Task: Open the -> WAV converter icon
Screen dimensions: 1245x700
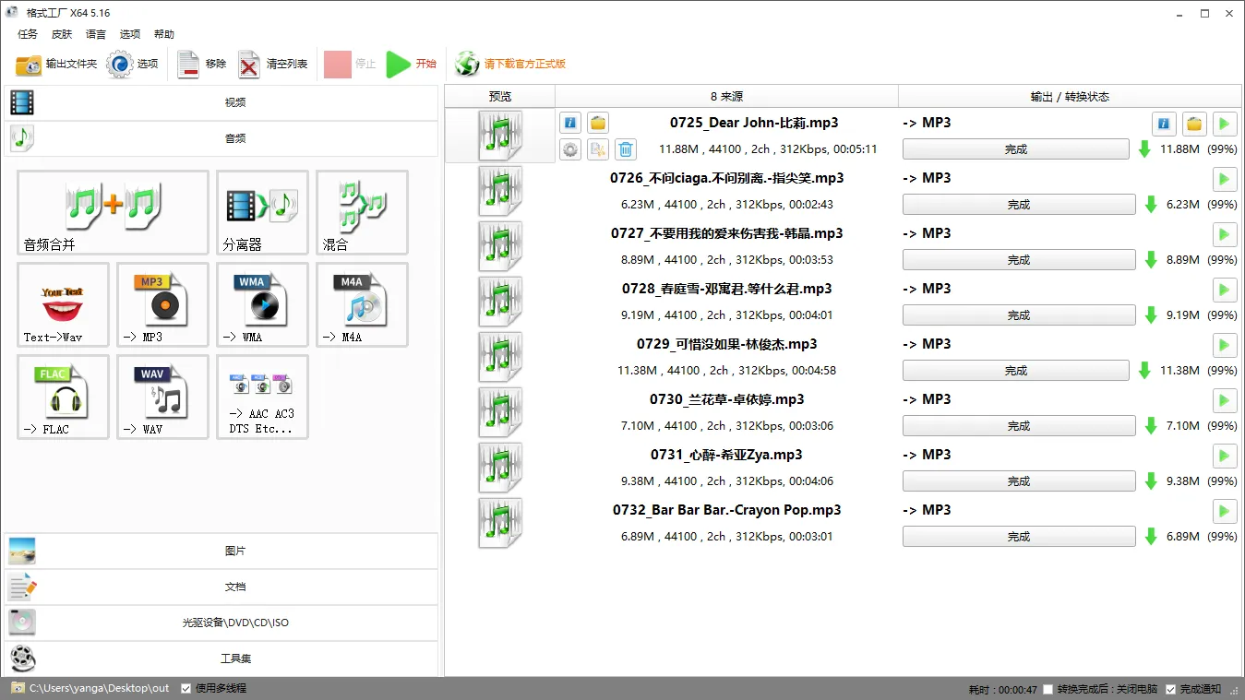Action: pos(162,397)
